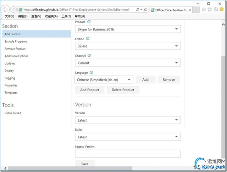Expand the Product dropdown showing Skype for Business 2016
Image resolution: width=227 pixels, height=172 pixels.
click(128, 29)
